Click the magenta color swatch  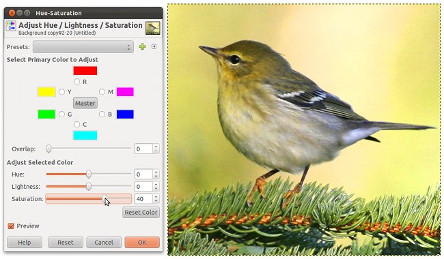point(125,92)
